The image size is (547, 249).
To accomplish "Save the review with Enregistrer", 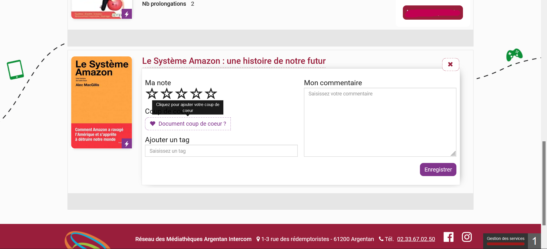I will [x=438, y=170].
